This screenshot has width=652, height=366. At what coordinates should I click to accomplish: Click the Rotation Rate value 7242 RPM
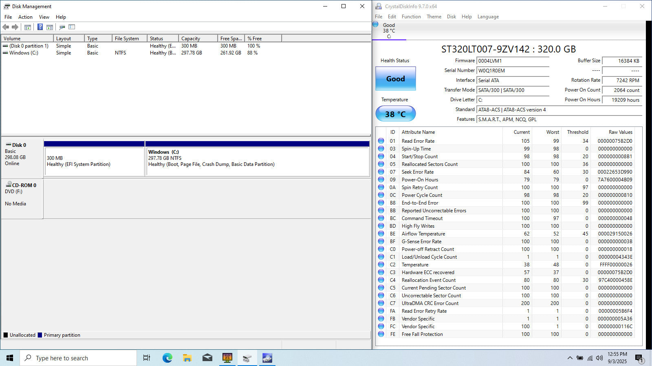(x=622, y=81)
